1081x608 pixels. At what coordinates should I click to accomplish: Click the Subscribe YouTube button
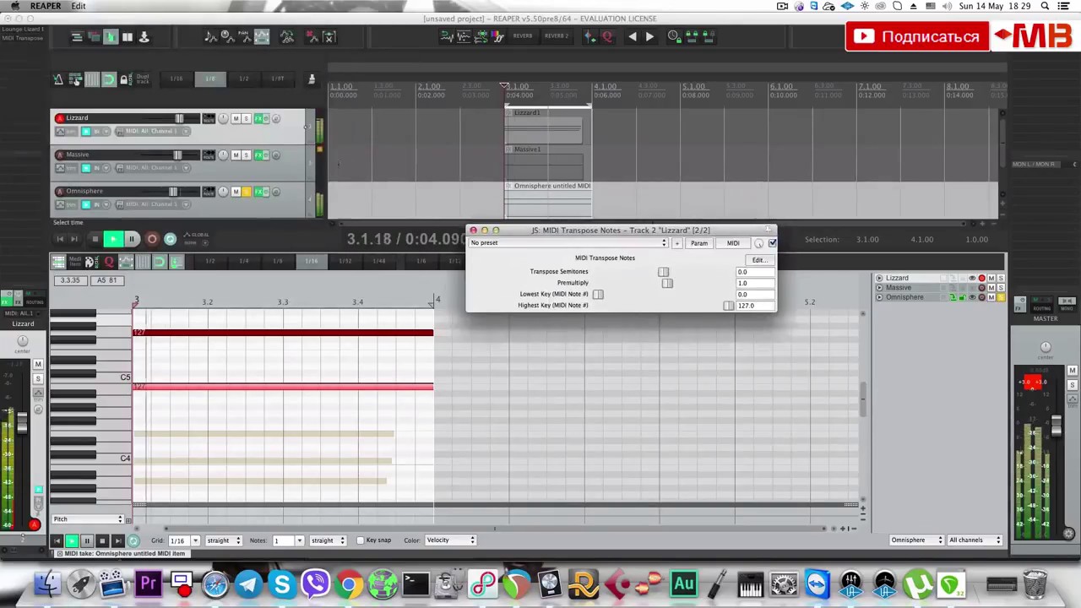pyautogui.click(x=917, y=36)
